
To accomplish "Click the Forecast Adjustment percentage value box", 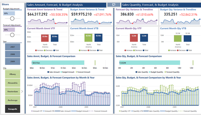I will [x=9, y=30].
